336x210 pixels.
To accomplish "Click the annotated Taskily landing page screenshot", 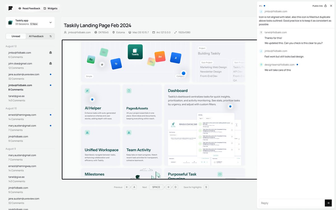I will (159, 109).
